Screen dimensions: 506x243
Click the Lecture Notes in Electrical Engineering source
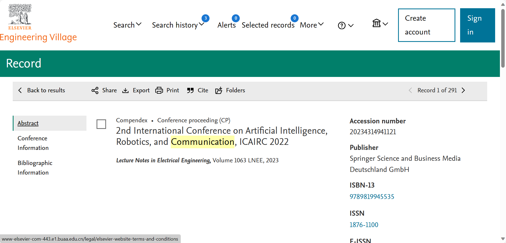coord(163,160)
